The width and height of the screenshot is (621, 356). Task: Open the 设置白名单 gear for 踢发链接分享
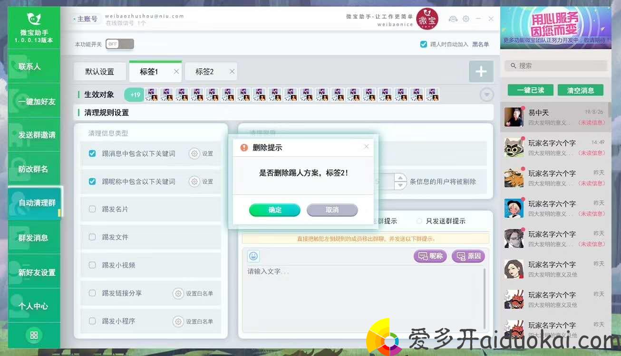coord(178,293)
